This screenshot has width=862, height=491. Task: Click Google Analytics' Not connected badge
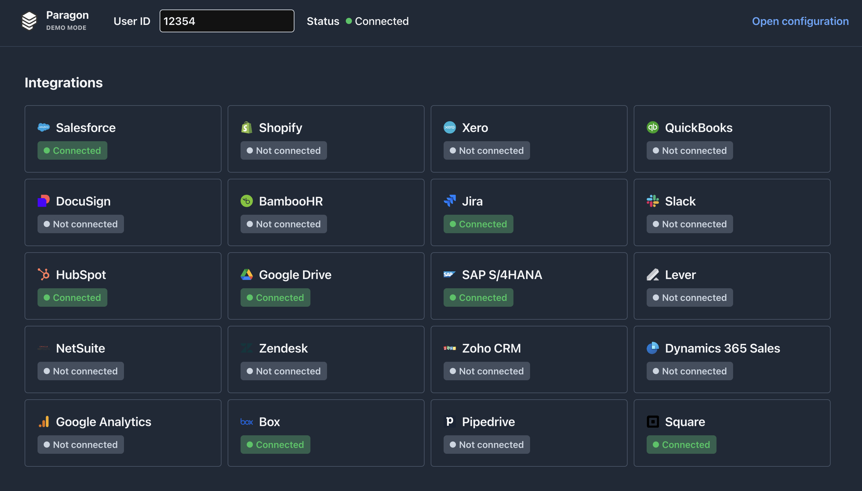point(81,445)
